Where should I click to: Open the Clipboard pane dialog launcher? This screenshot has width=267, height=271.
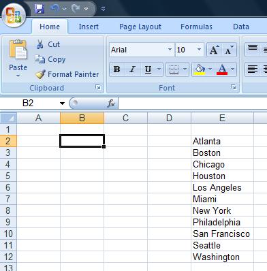point(98,87)
